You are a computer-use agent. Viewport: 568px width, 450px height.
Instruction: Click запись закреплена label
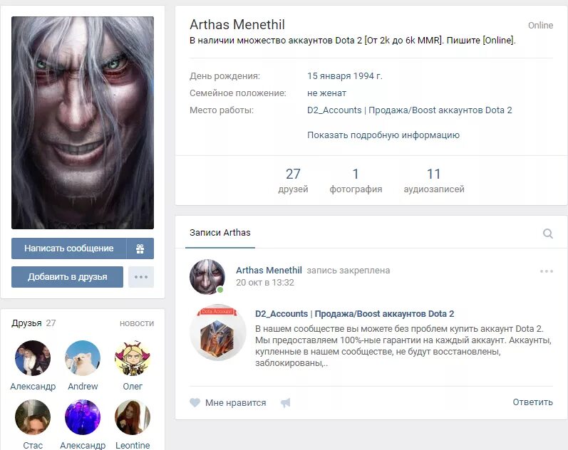pos(348,271)
